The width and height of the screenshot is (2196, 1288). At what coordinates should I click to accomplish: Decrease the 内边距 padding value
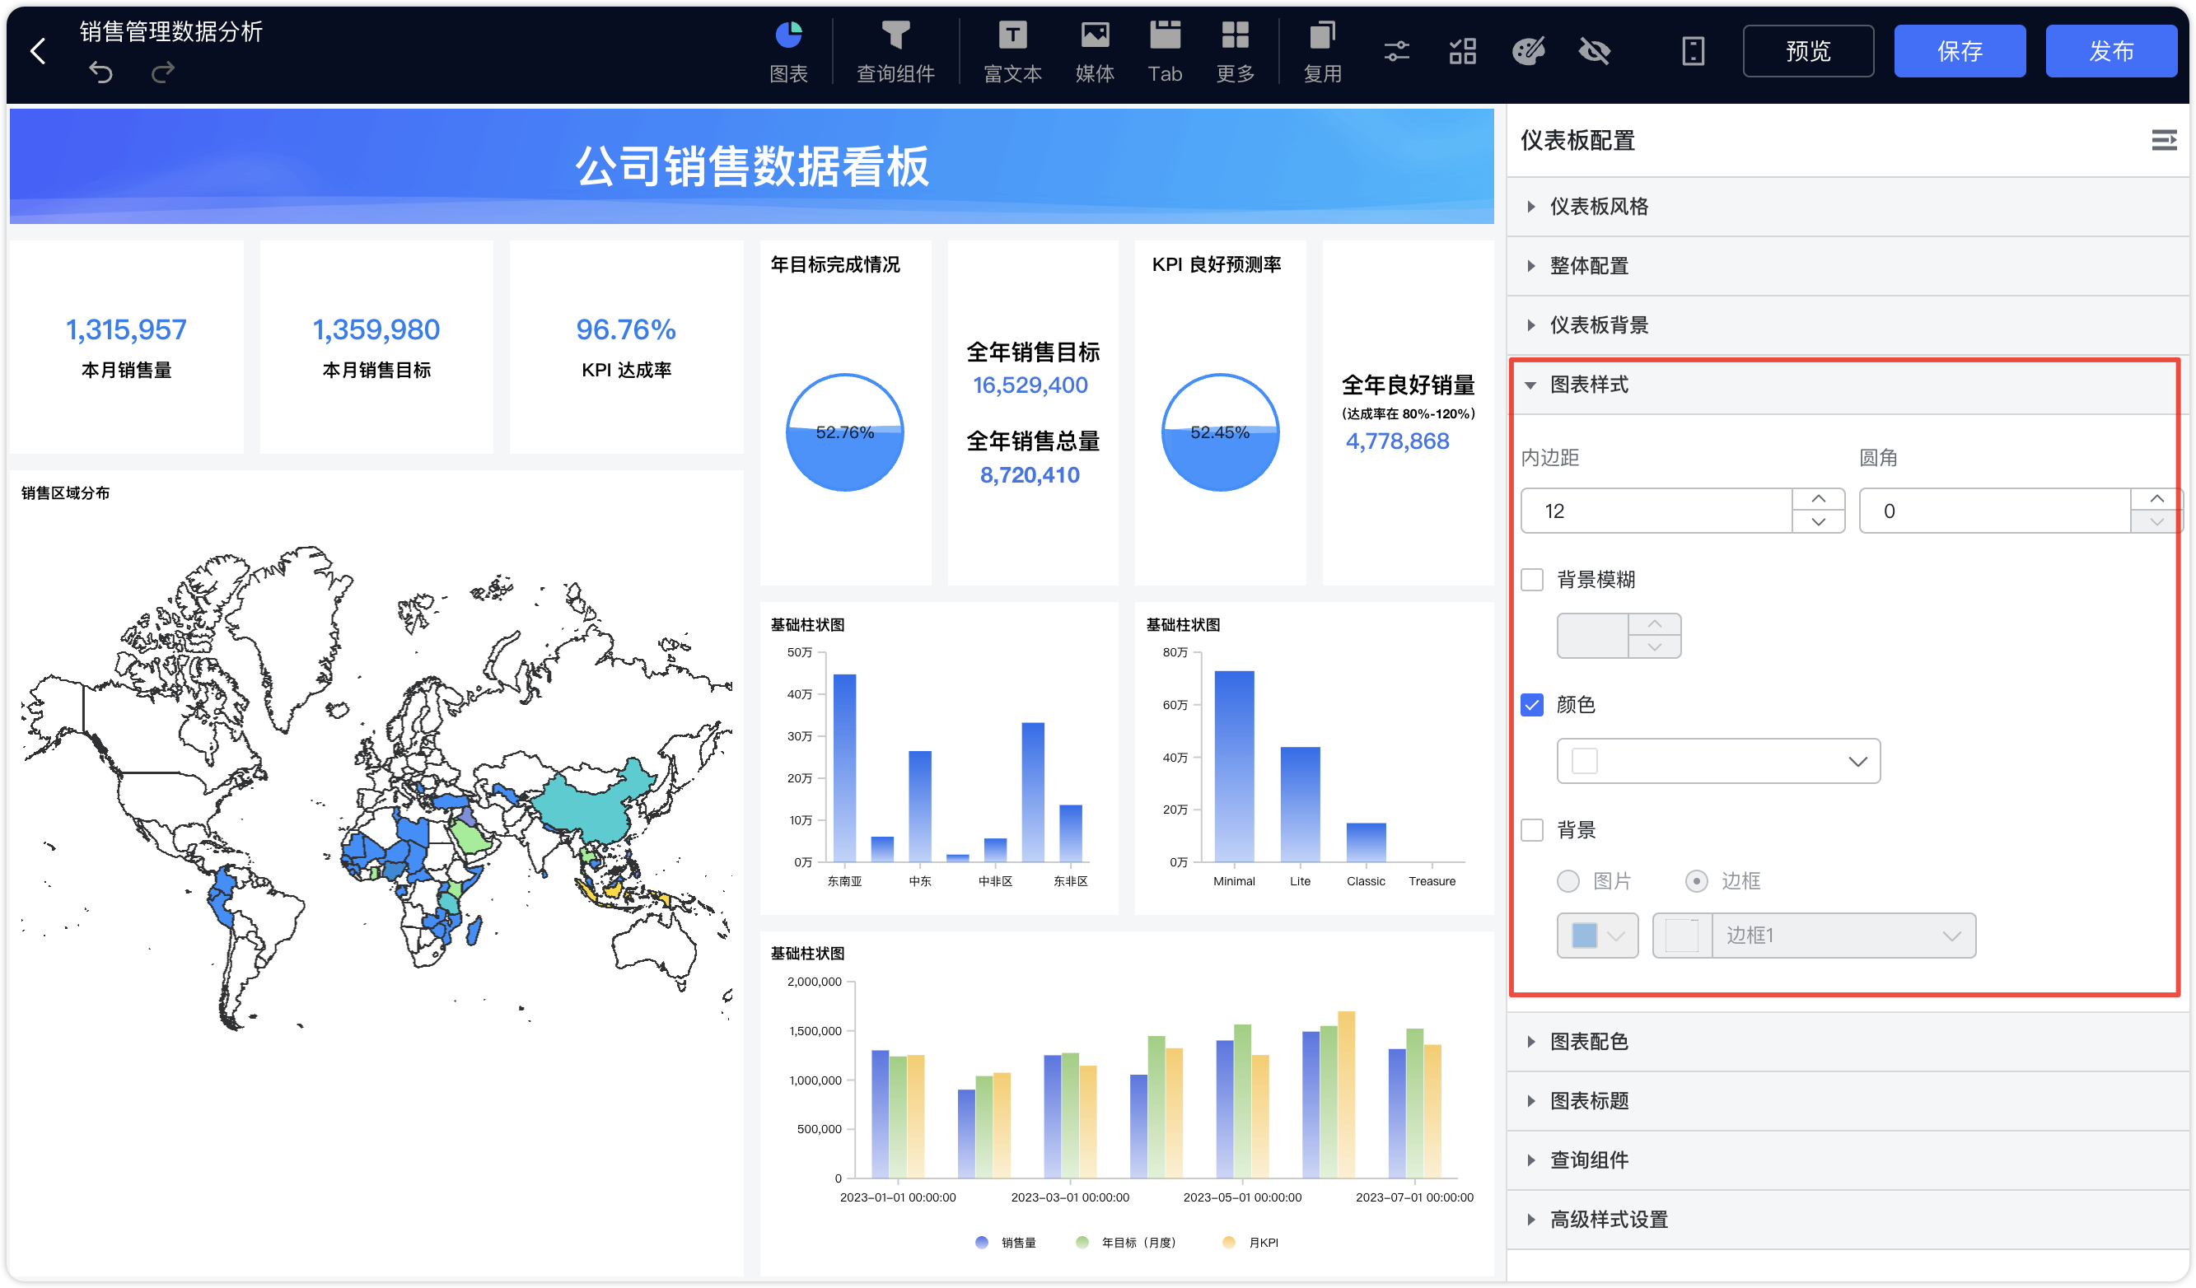pyautogui.click(x=1819, y=522)
